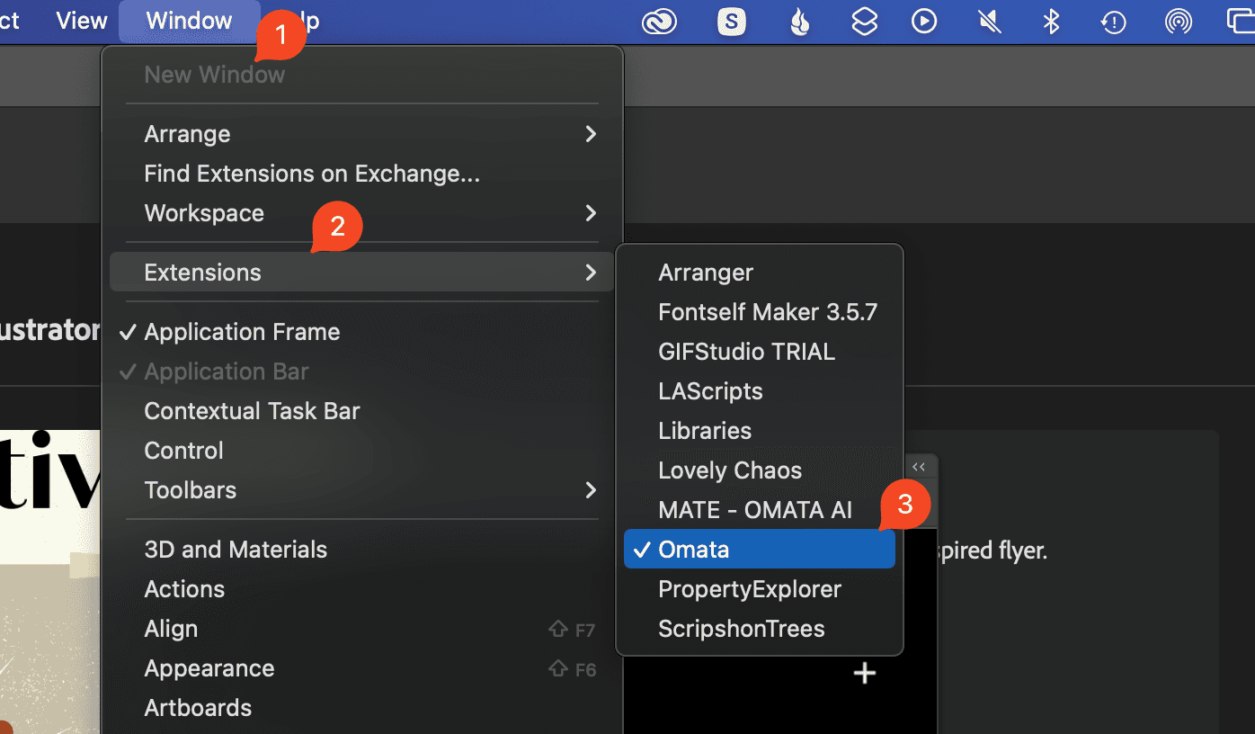The image size is (1255, 734).
Task: Expand the Workspace submenu
Action: click(362, 213)
